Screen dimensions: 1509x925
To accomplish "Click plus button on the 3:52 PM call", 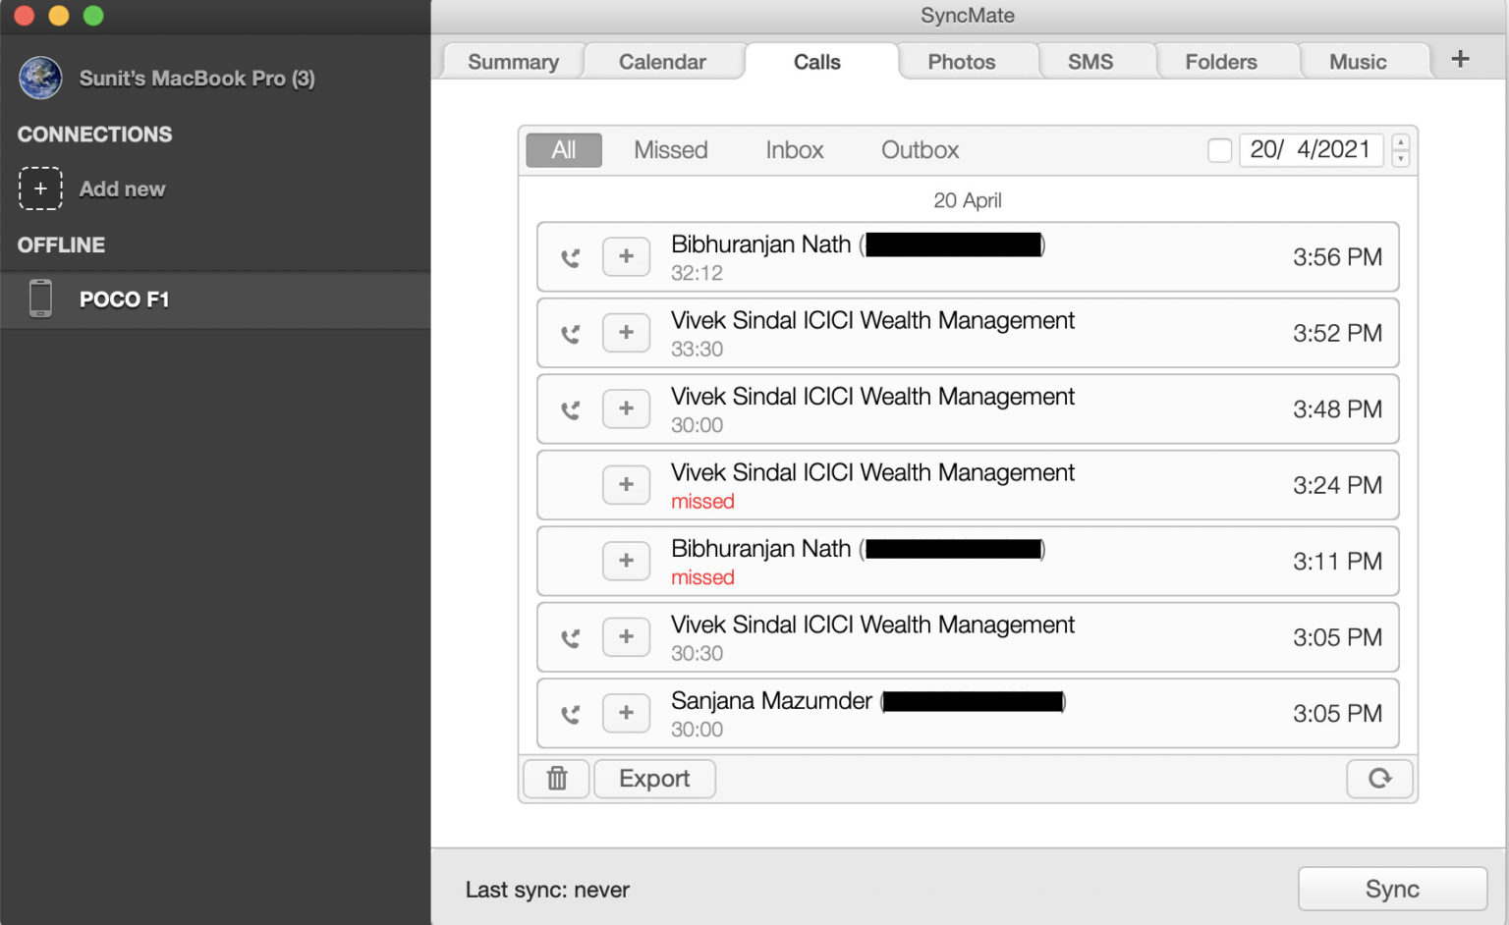I will (626, 333).
